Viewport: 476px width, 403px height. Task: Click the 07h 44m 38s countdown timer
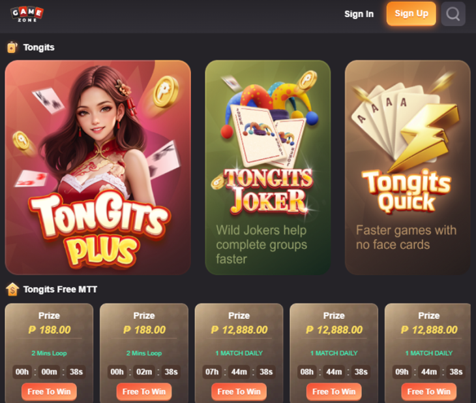239,372
